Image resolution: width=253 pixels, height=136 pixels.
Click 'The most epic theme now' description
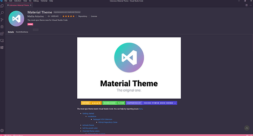coord(47,20)
